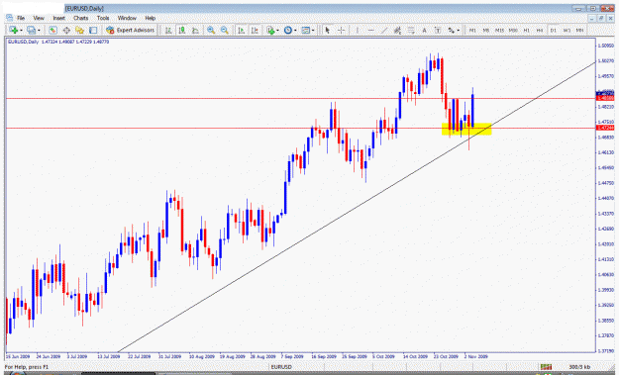Select the Trendline drawing tool
Image resolution: width=619 pixels, height=375 pixels.
pos(384,30)
